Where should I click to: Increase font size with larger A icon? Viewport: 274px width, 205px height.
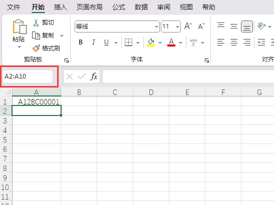(188, 26)
